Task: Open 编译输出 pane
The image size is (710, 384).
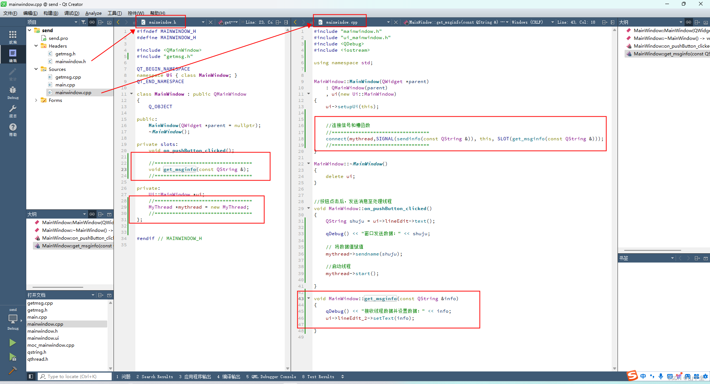Action: [x=229, y=377]
